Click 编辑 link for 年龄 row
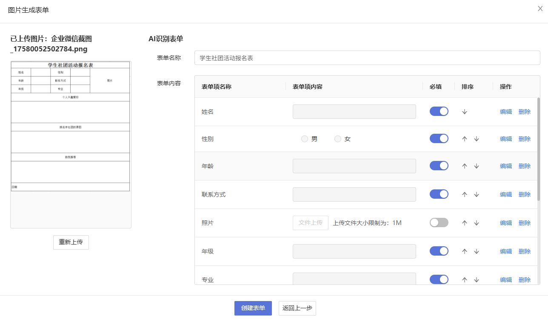The image size is (548, 321). pos(505,166)
